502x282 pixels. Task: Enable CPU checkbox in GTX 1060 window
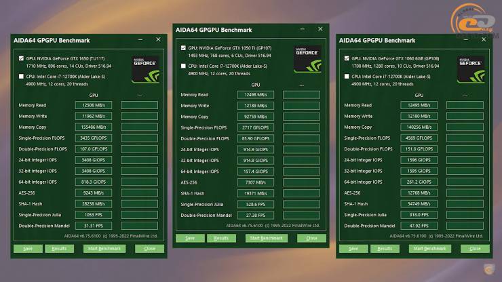pos(347,76)
